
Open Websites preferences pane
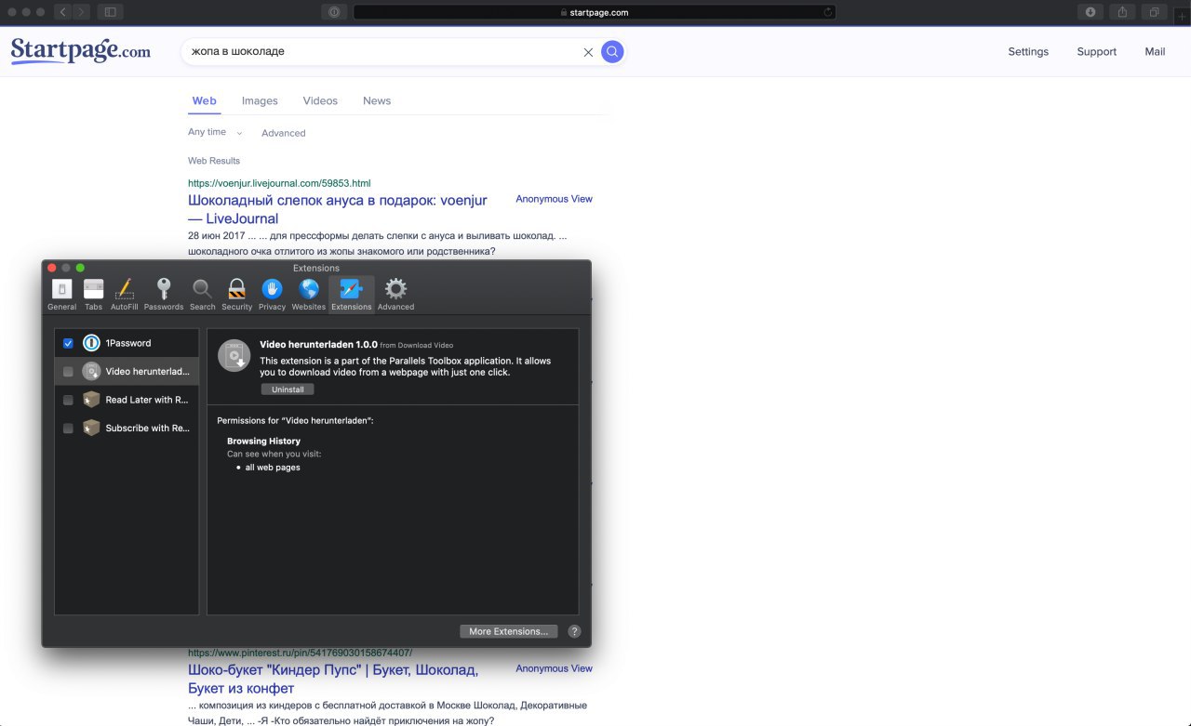pos(308,294)
